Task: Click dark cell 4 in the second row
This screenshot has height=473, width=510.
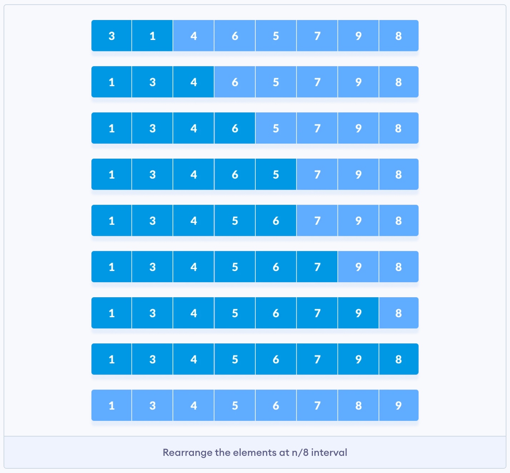Action: [194, 82]
